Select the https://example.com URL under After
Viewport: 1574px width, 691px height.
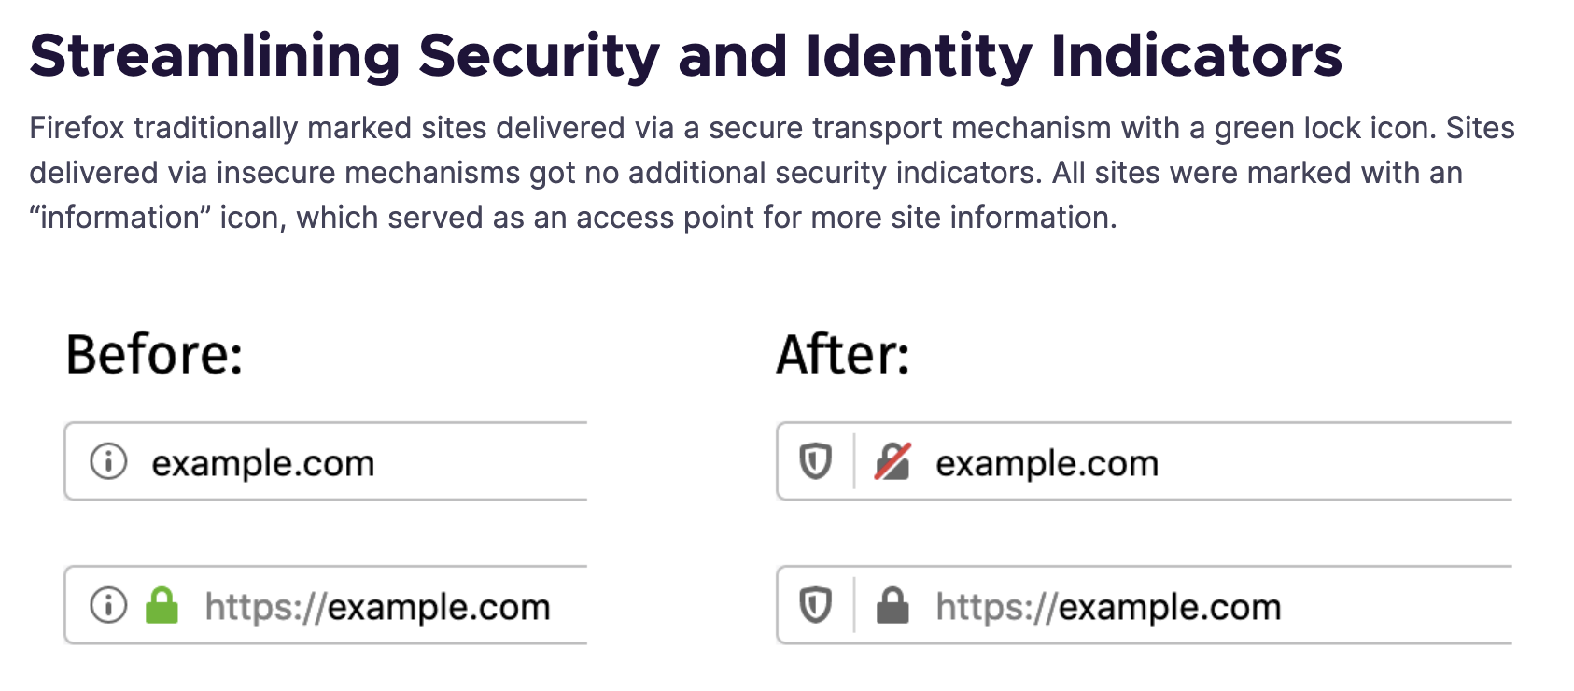click(1108, 607)
